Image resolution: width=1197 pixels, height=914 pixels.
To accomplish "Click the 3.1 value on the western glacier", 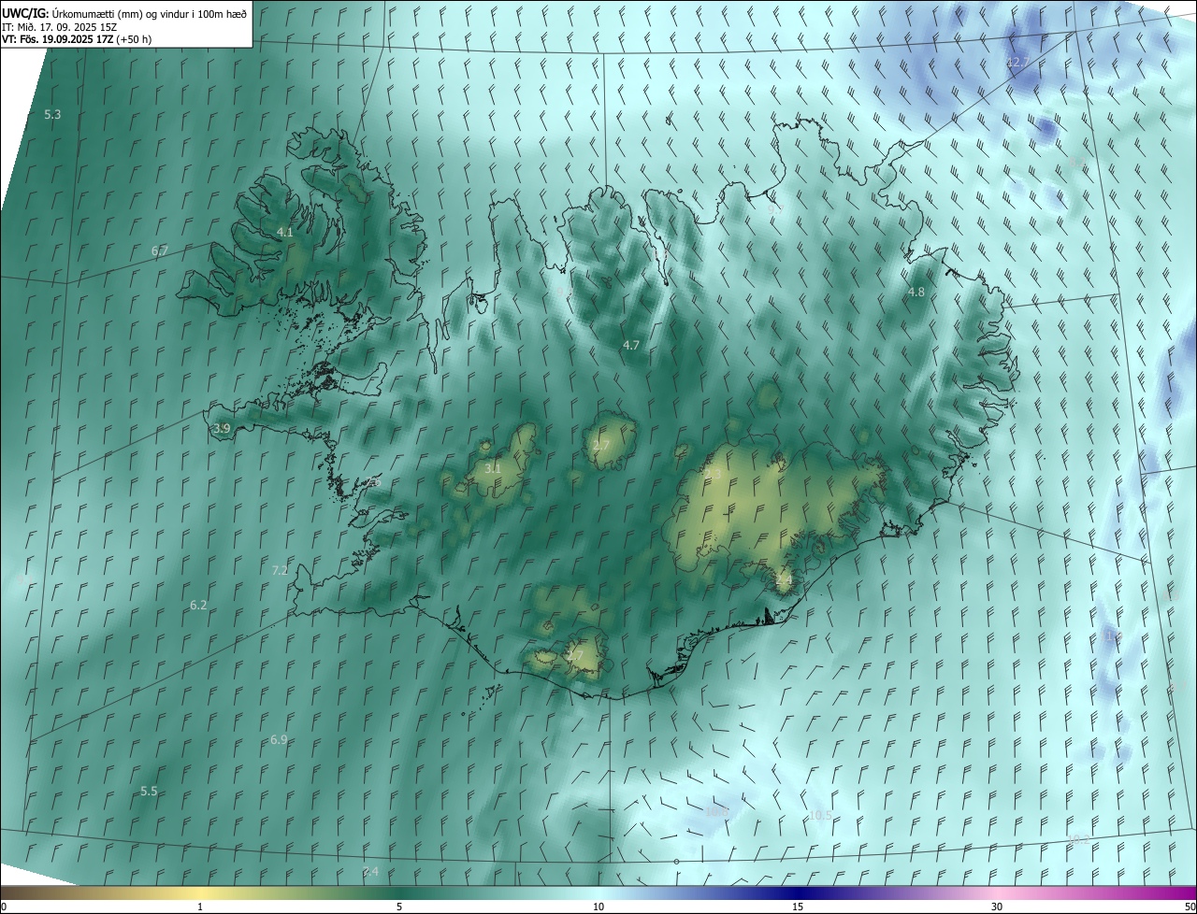I will click(x=493, y=468).
